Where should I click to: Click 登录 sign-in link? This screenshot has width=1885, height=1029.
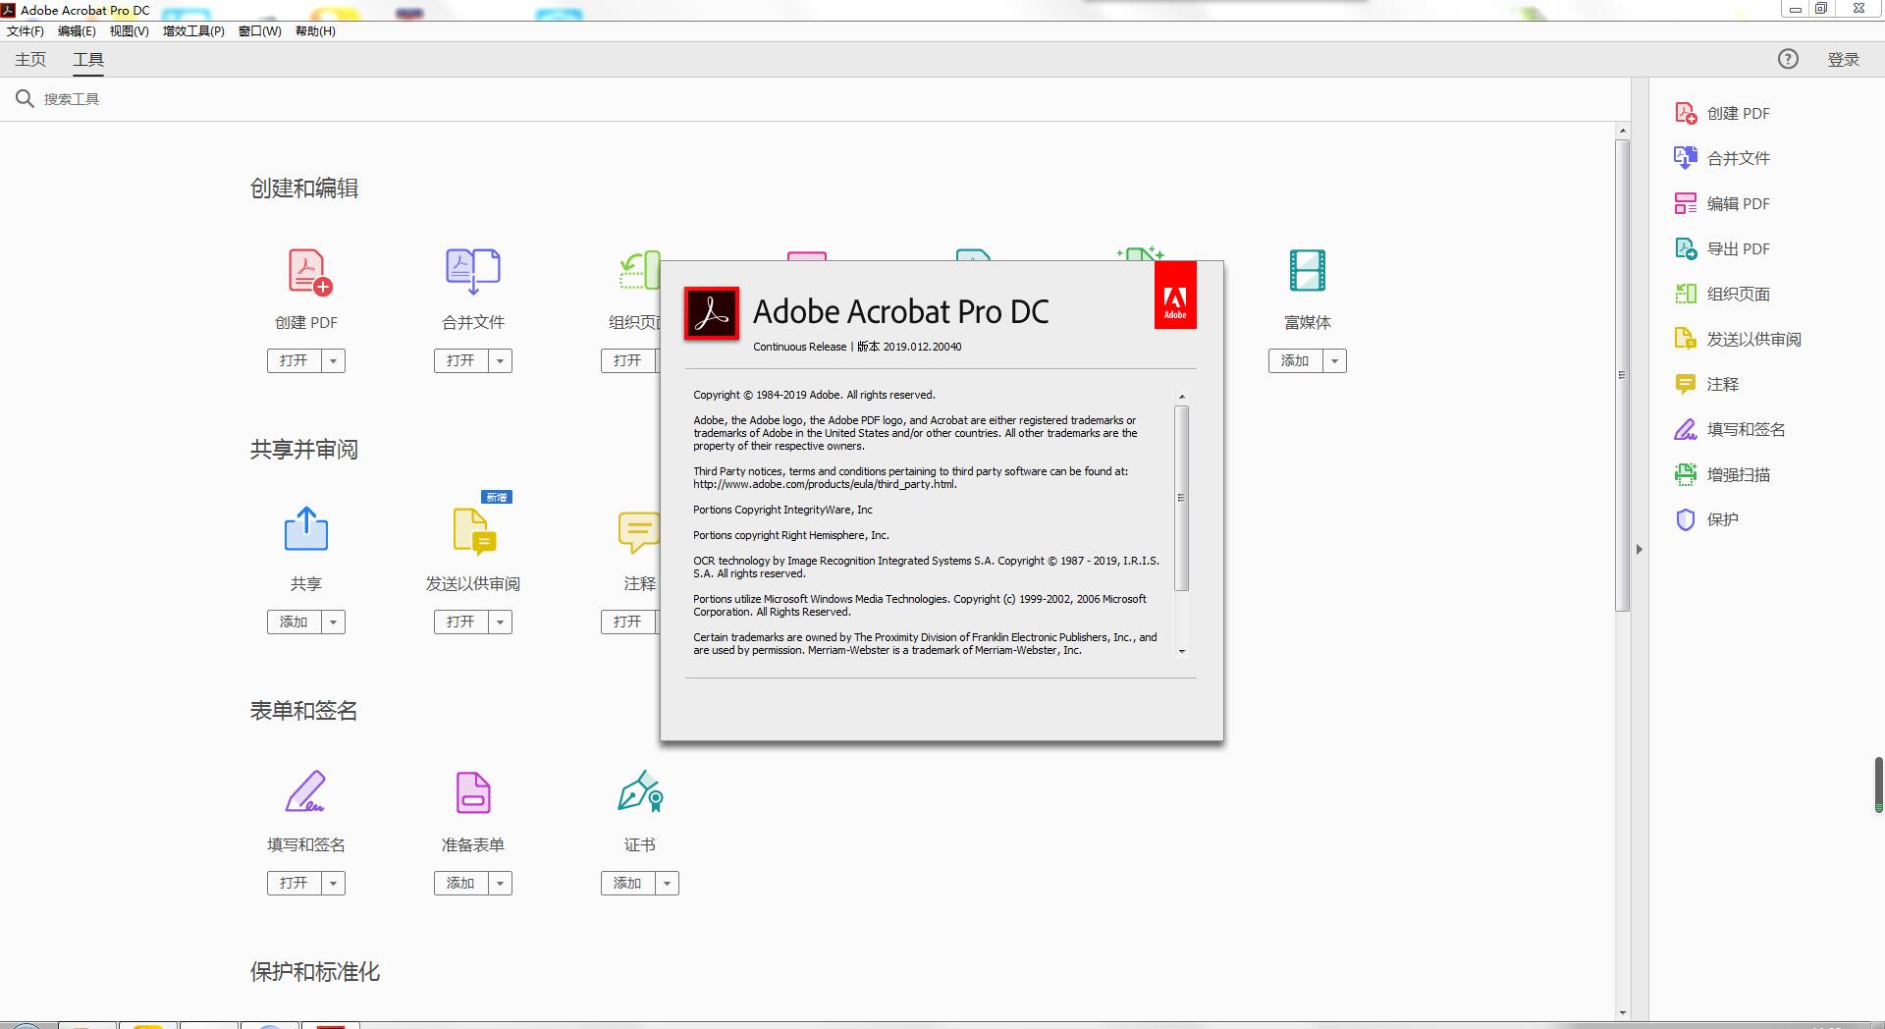point(1843,59)
